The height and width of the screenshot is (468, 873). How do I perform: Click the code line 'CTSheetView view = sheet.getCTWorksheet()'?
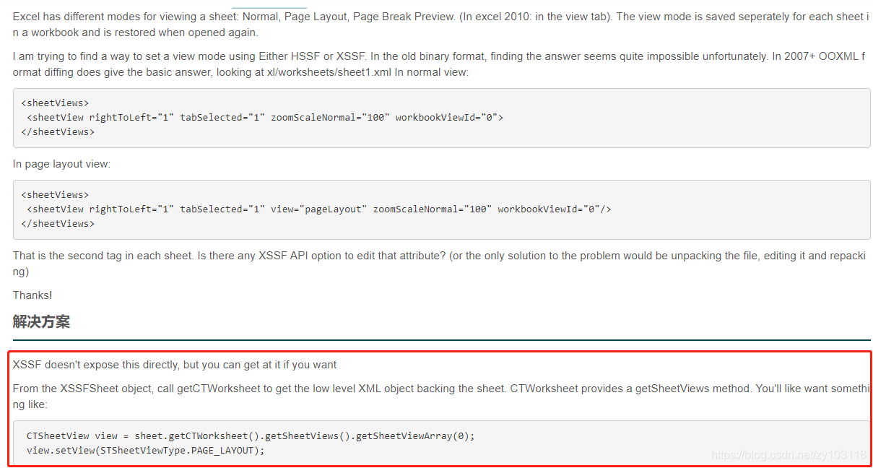[x=251, y=435]
